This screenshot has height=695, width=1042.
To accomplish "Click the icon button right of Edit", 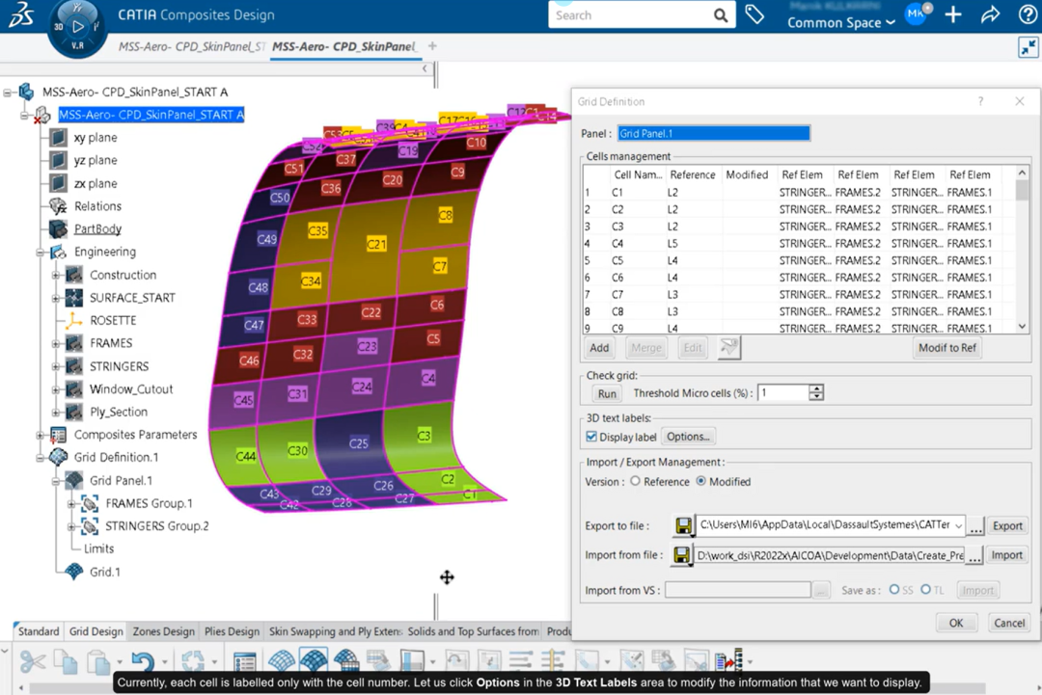I will (x=729, y=347).
